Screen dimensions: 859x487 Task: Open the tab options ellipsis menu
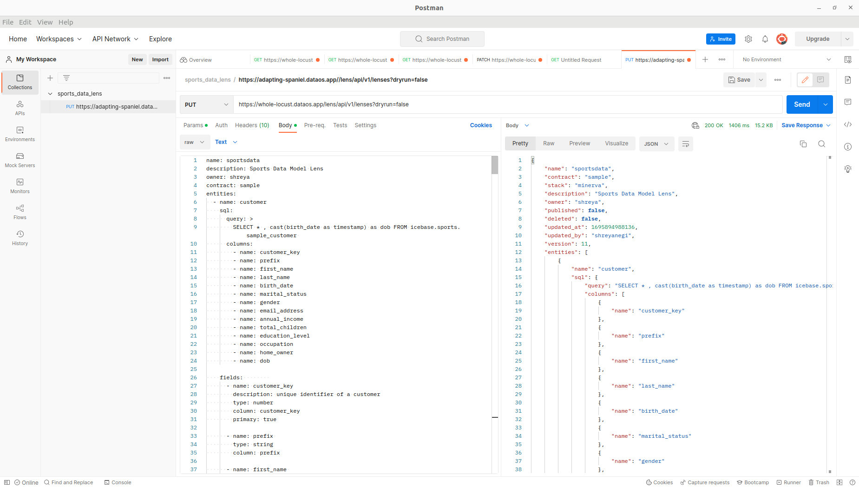[722, 59]
